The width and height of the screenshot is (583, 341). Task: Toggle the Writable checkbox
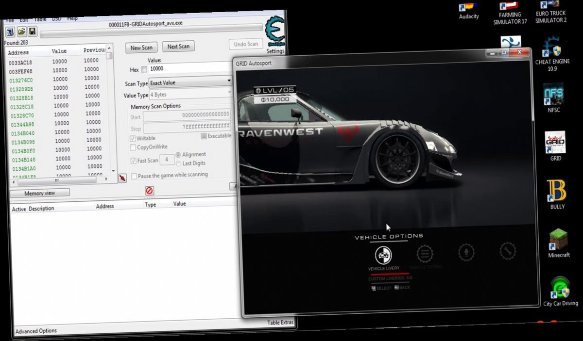(x=133, y=138)
